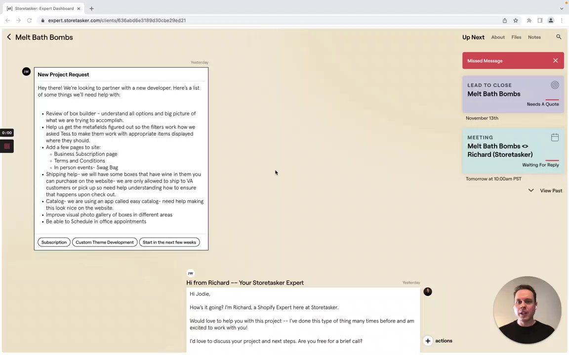The image size is (569, 355).
Task: Expand the tab search chevron
Action: click(x=562, y=8)
